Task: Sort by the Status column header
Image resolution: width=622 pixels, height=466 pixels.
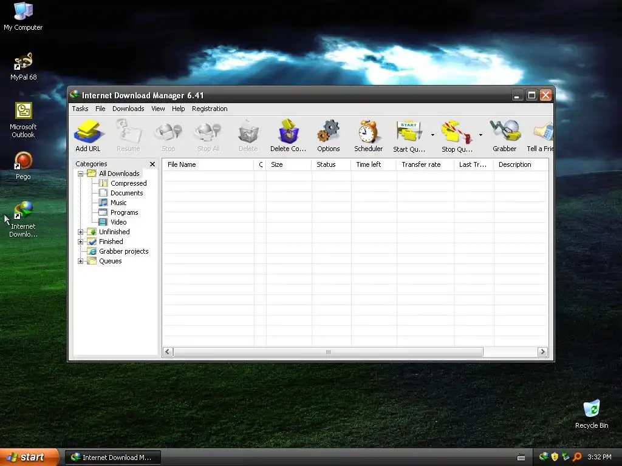Action: click(331, 164)
